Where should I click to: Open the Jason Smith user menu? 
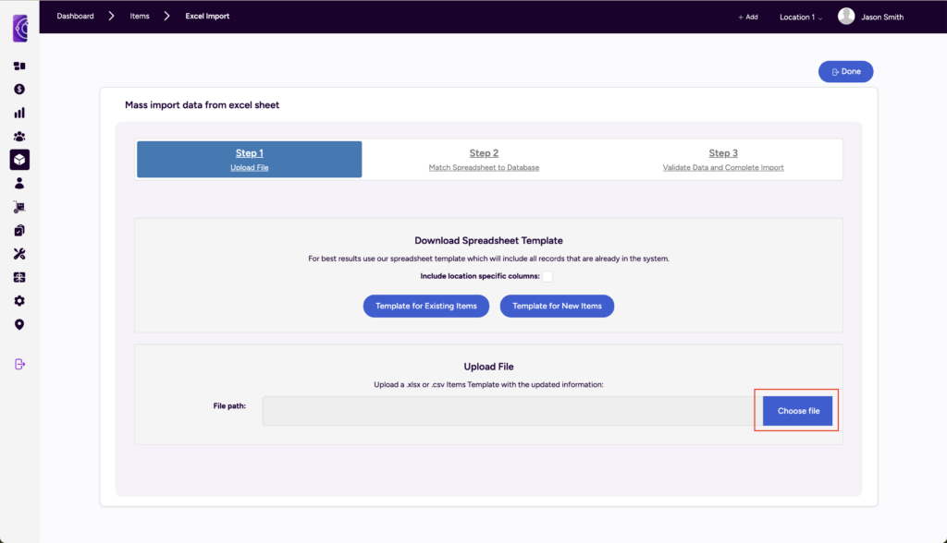(870, 17)
